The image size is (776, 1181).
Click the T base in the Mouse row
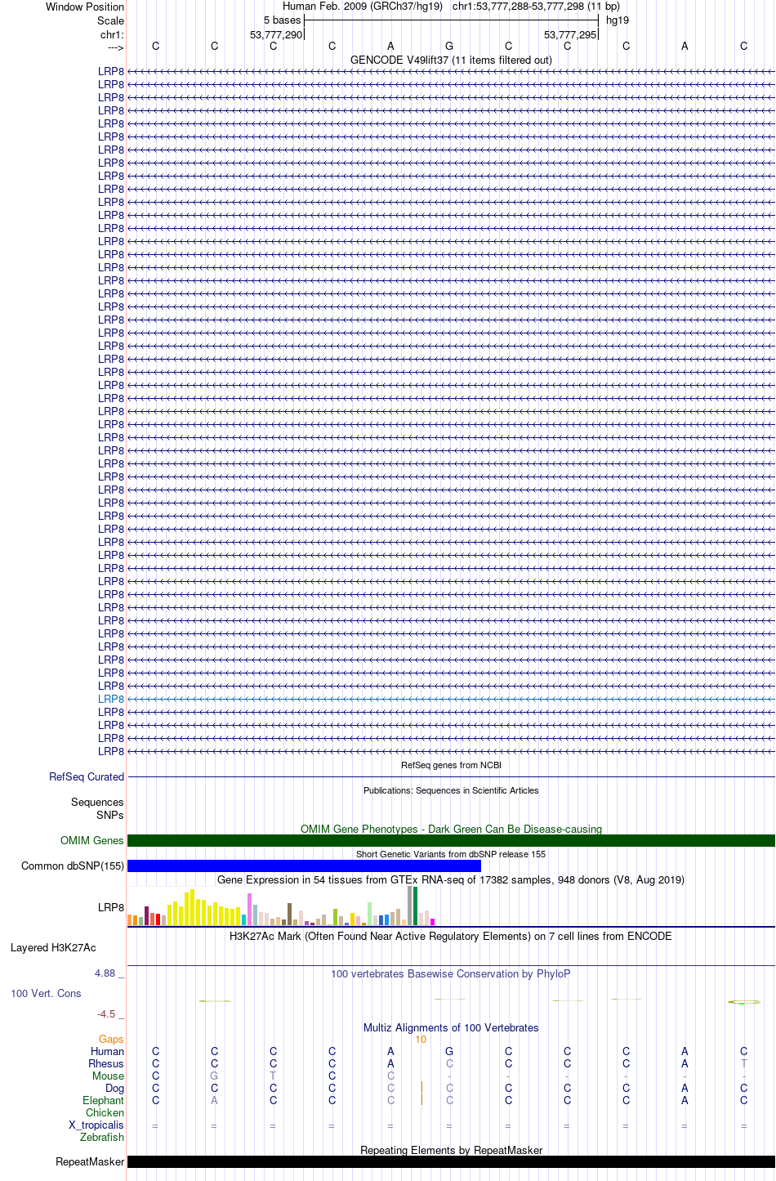[x=273, y=1076]
